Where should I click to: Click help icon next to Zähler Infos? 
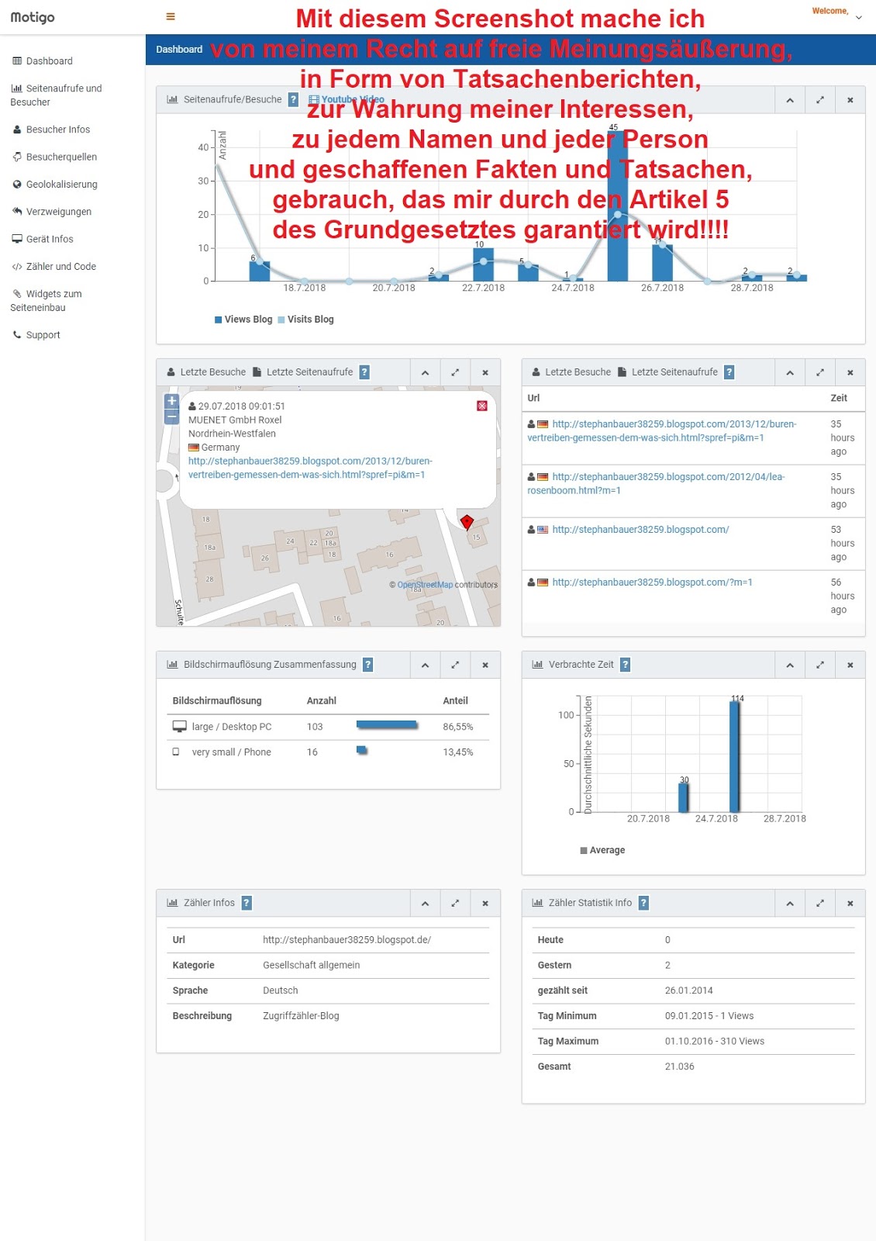pos(247,903)
